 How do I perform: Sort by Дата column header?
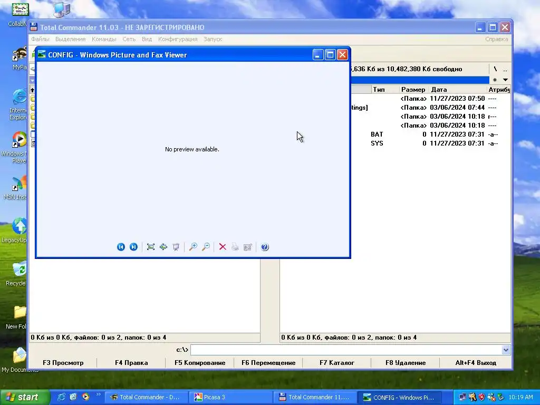[458, 90]
